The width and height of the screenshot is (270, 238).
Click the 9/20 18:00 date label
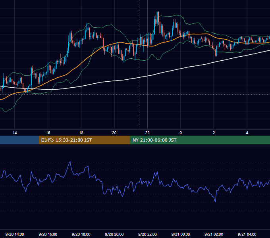coord(81,234)
